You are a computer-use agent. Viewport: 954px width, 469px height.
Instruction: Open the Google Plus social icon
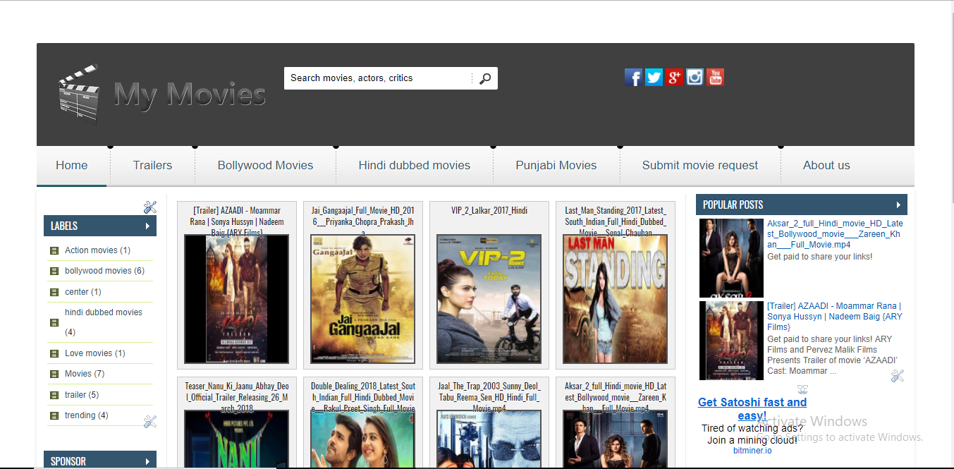[674, 77]
